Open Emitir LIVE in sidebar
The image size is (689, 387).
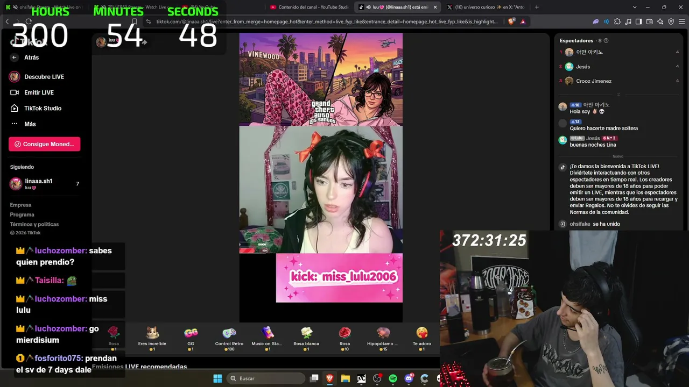click(32, 92)
